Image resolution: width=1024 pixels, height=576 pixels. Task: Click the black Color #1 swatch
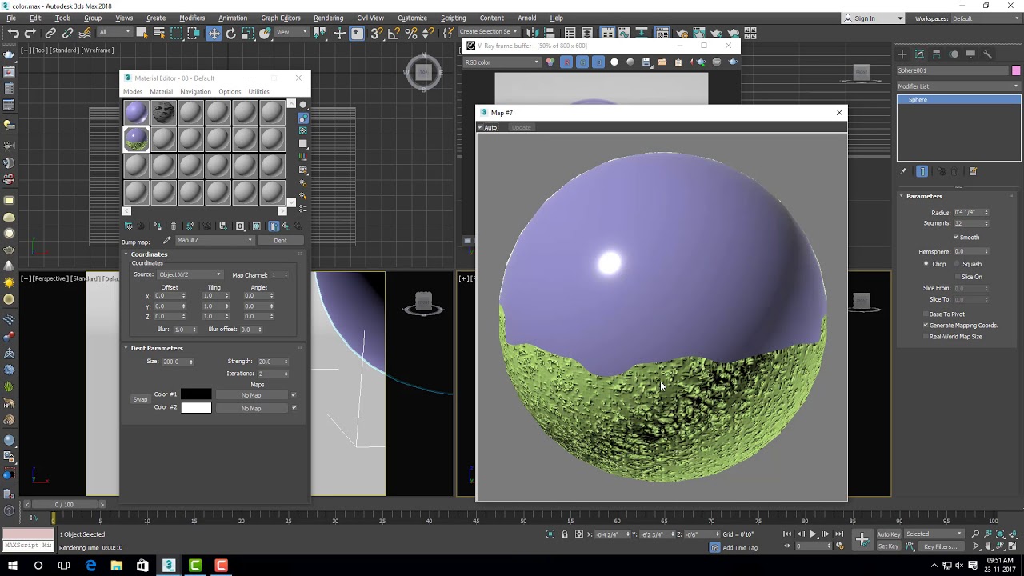(196, 394)
